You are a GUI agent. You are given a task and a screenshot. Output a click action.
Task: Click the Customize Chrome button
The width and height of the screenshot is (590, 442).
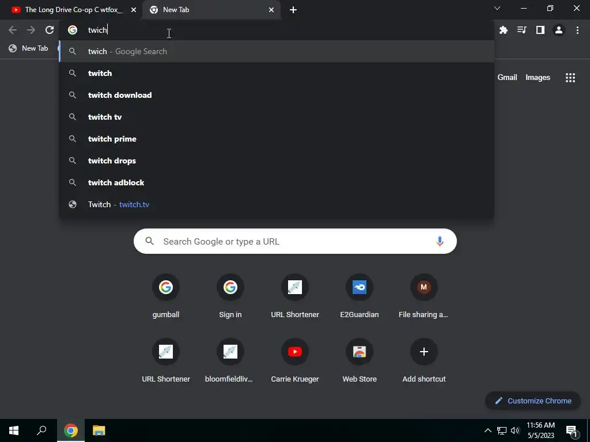pyautogui.click(x=533, y=401)
